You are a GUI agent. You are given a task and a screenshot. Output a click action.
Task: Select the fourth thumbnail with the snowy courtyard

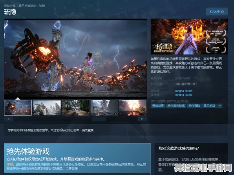[x=104, y=108]
